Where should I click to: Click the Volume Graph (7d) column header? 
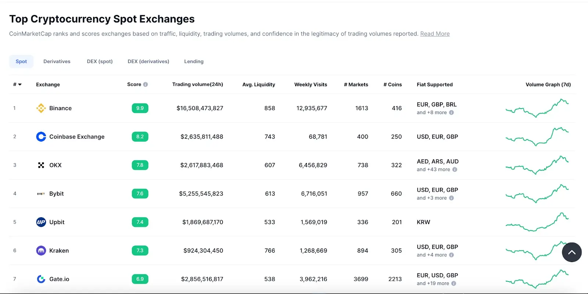[548, 84]
